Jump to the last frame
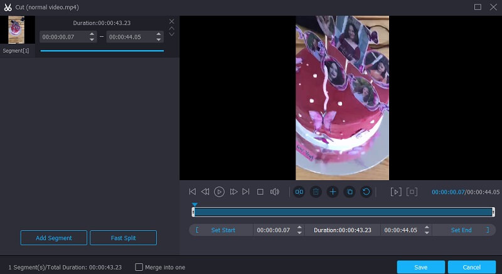Viewport: 502px width, 274px height. (x=246, y=191)
